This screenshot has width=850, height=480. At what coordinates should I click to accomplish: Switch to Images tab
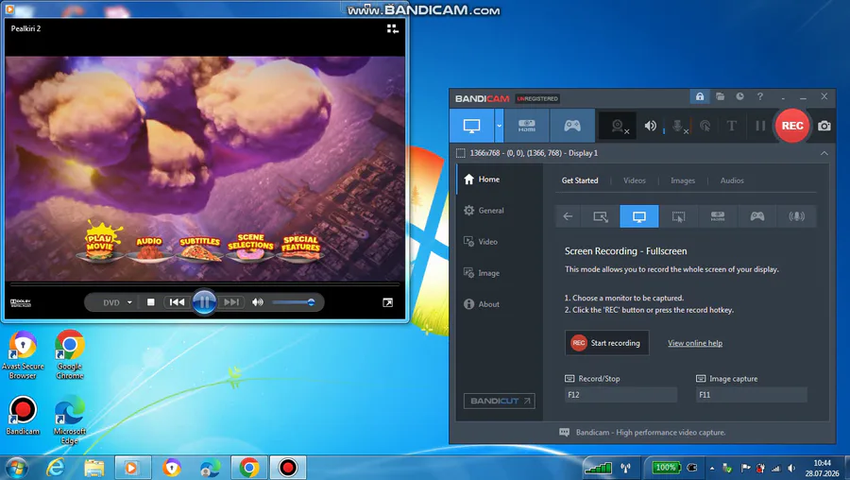click(x=683, y=180)
